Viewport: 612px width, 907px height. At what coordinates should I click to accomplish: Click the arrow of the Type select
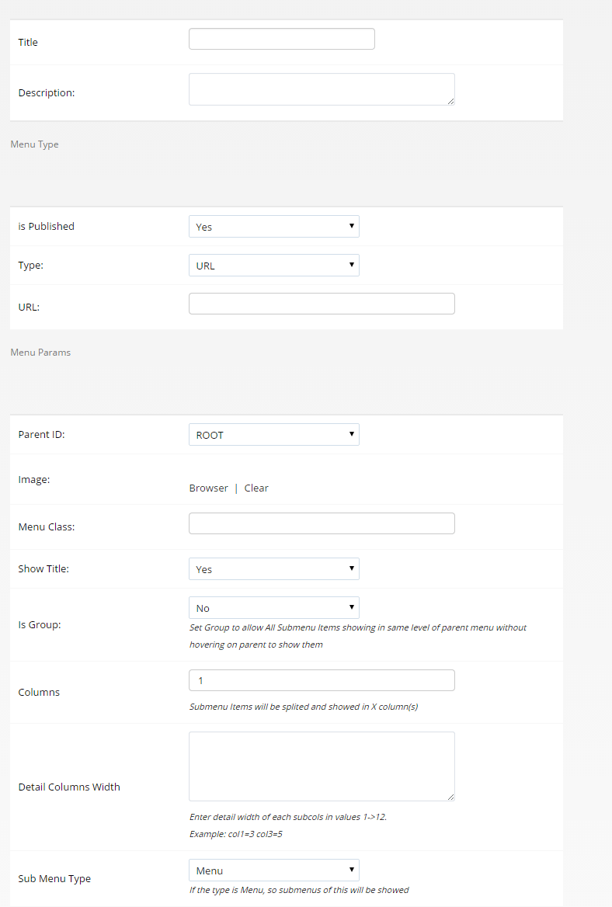point(351,265)
